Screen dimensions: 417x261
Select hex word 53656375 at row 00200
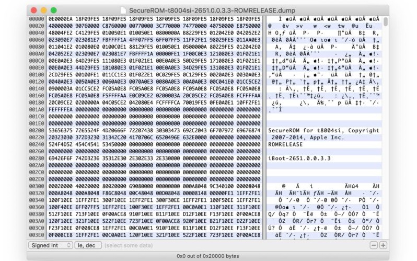[x=61, y=131]
